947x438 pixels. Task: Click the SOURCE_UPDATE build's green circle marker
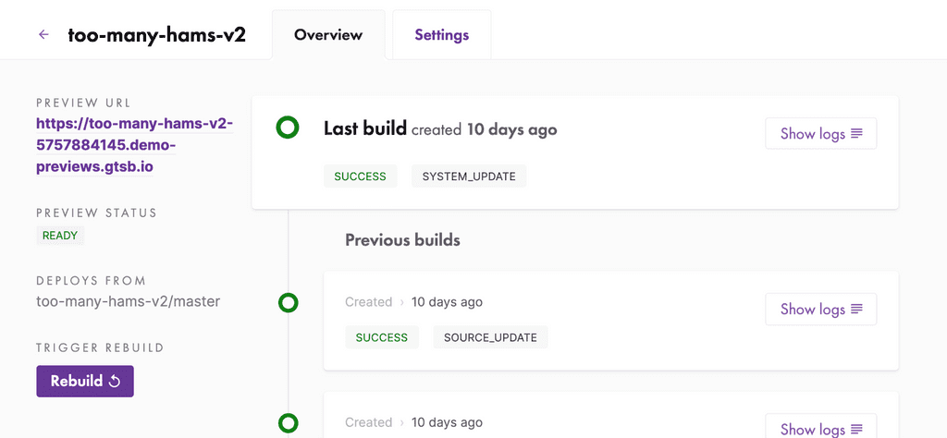click(289, 303)
